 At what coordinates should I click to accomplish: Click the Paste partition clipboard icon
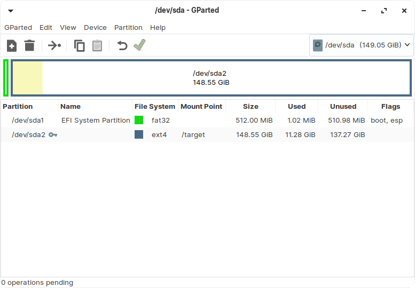point(97,46)
